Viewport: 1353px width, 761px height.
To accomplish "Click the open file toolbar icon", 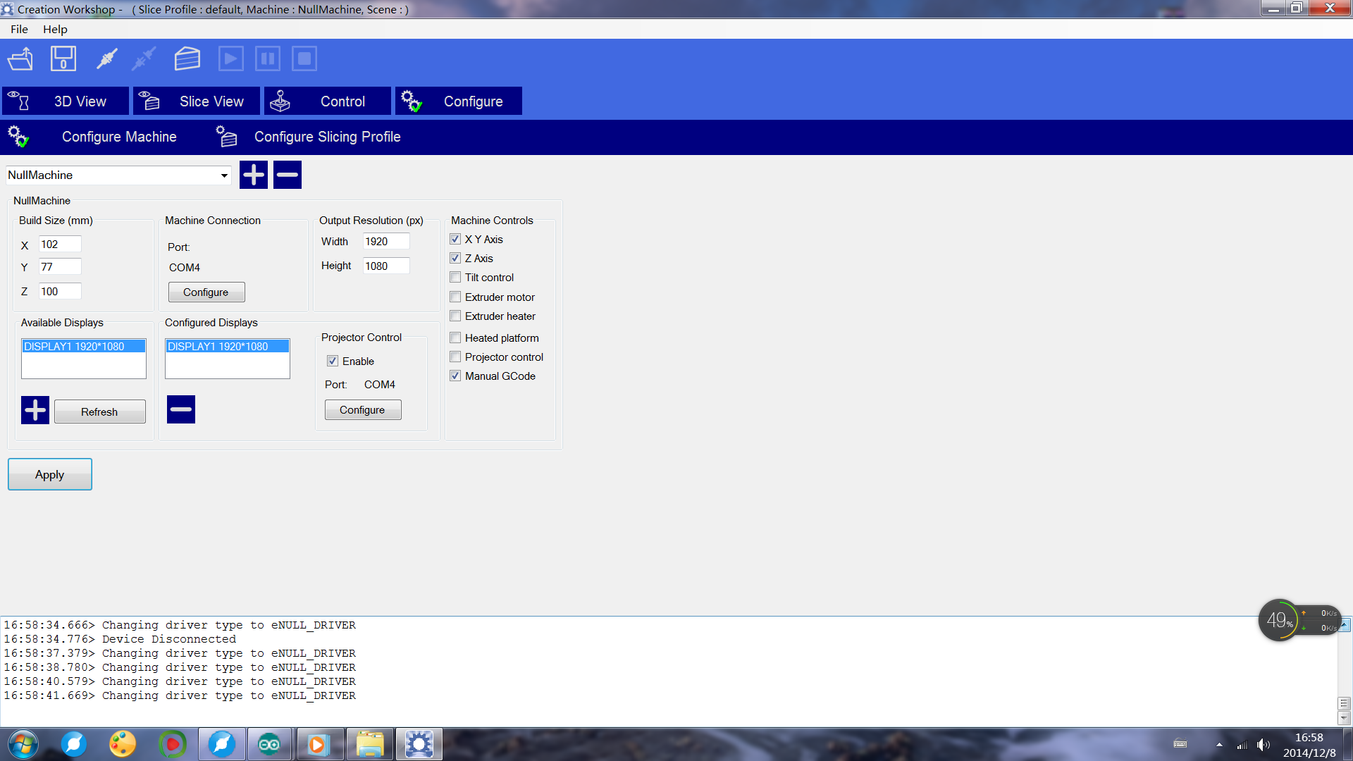I will (x=20, y=59).
